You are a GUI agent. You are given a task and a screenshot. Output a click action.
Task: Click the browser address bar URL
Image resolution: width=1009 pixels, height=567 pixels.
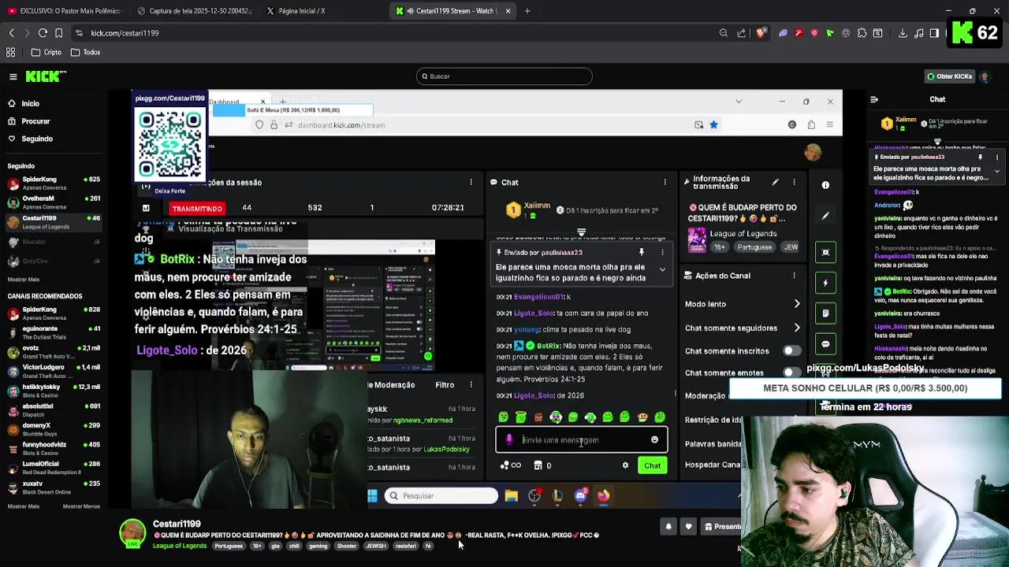(125, 33)
